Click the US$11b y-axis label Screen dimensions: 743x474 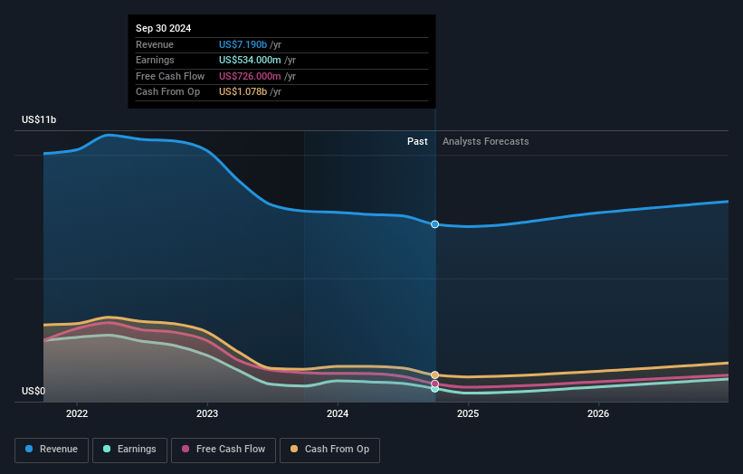pyautogui.click(x=39, y=119)
